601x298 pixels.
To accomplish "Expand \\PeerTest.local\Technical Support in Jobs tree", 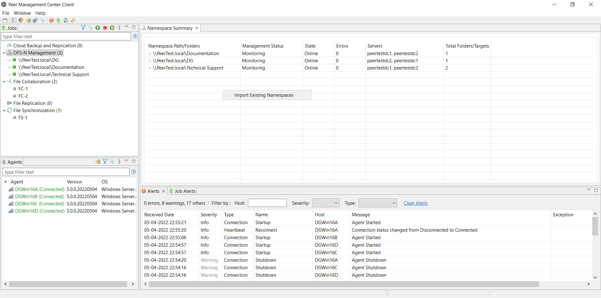I will click(x=9, y=74).
